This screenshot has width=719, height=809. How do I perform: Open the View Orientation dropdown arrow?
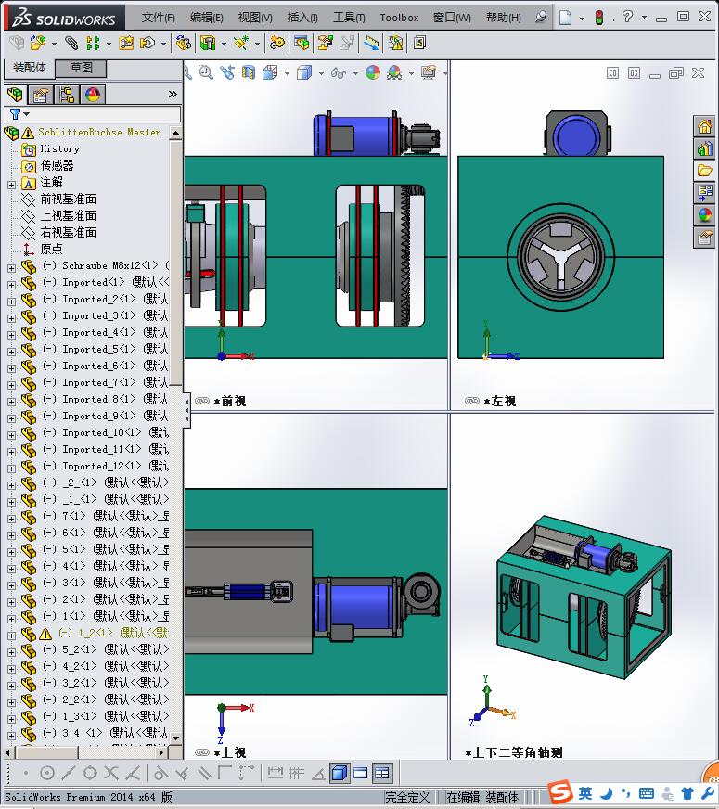click(x=288, y=73)
